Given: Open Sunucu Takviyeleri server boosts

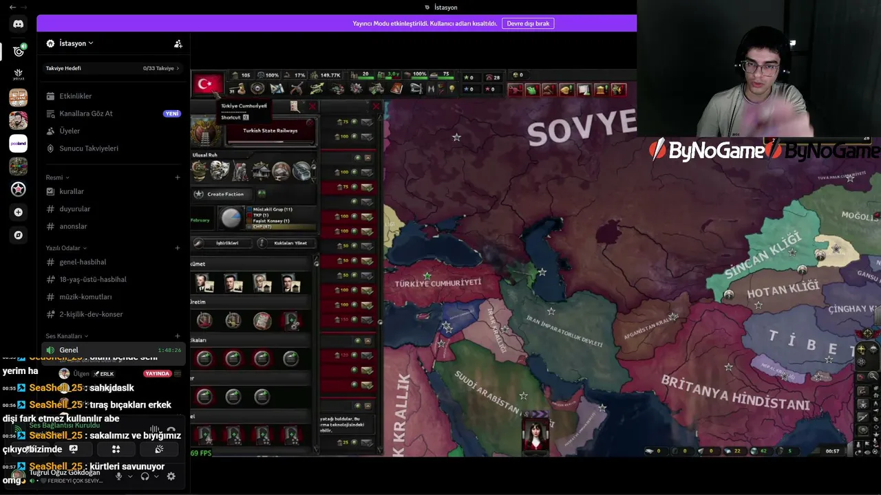Looking at the screenshot, I should (113, 148).
